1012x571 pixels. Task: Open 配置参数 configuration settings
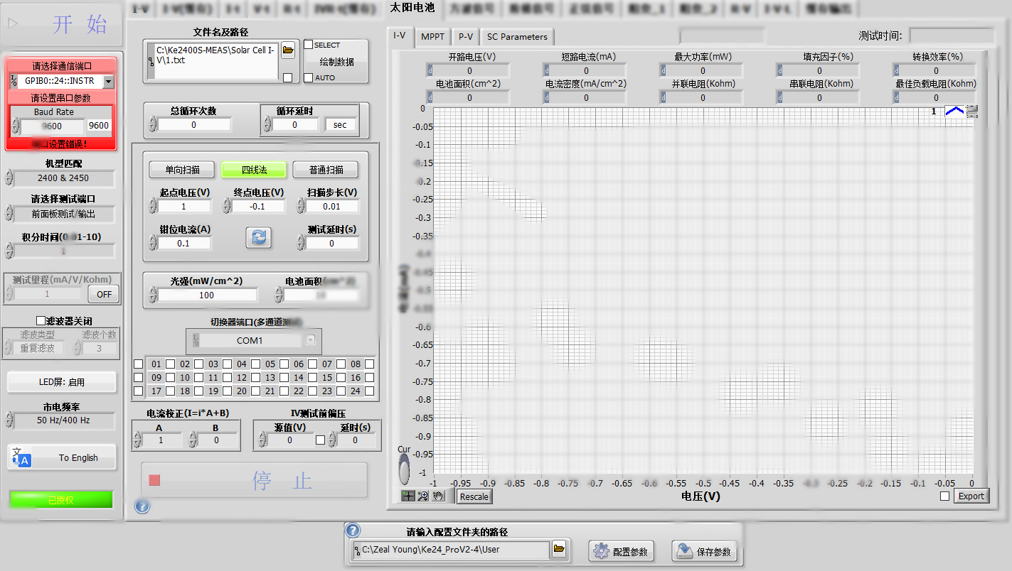pyautogui.click(x=622, y=551)
